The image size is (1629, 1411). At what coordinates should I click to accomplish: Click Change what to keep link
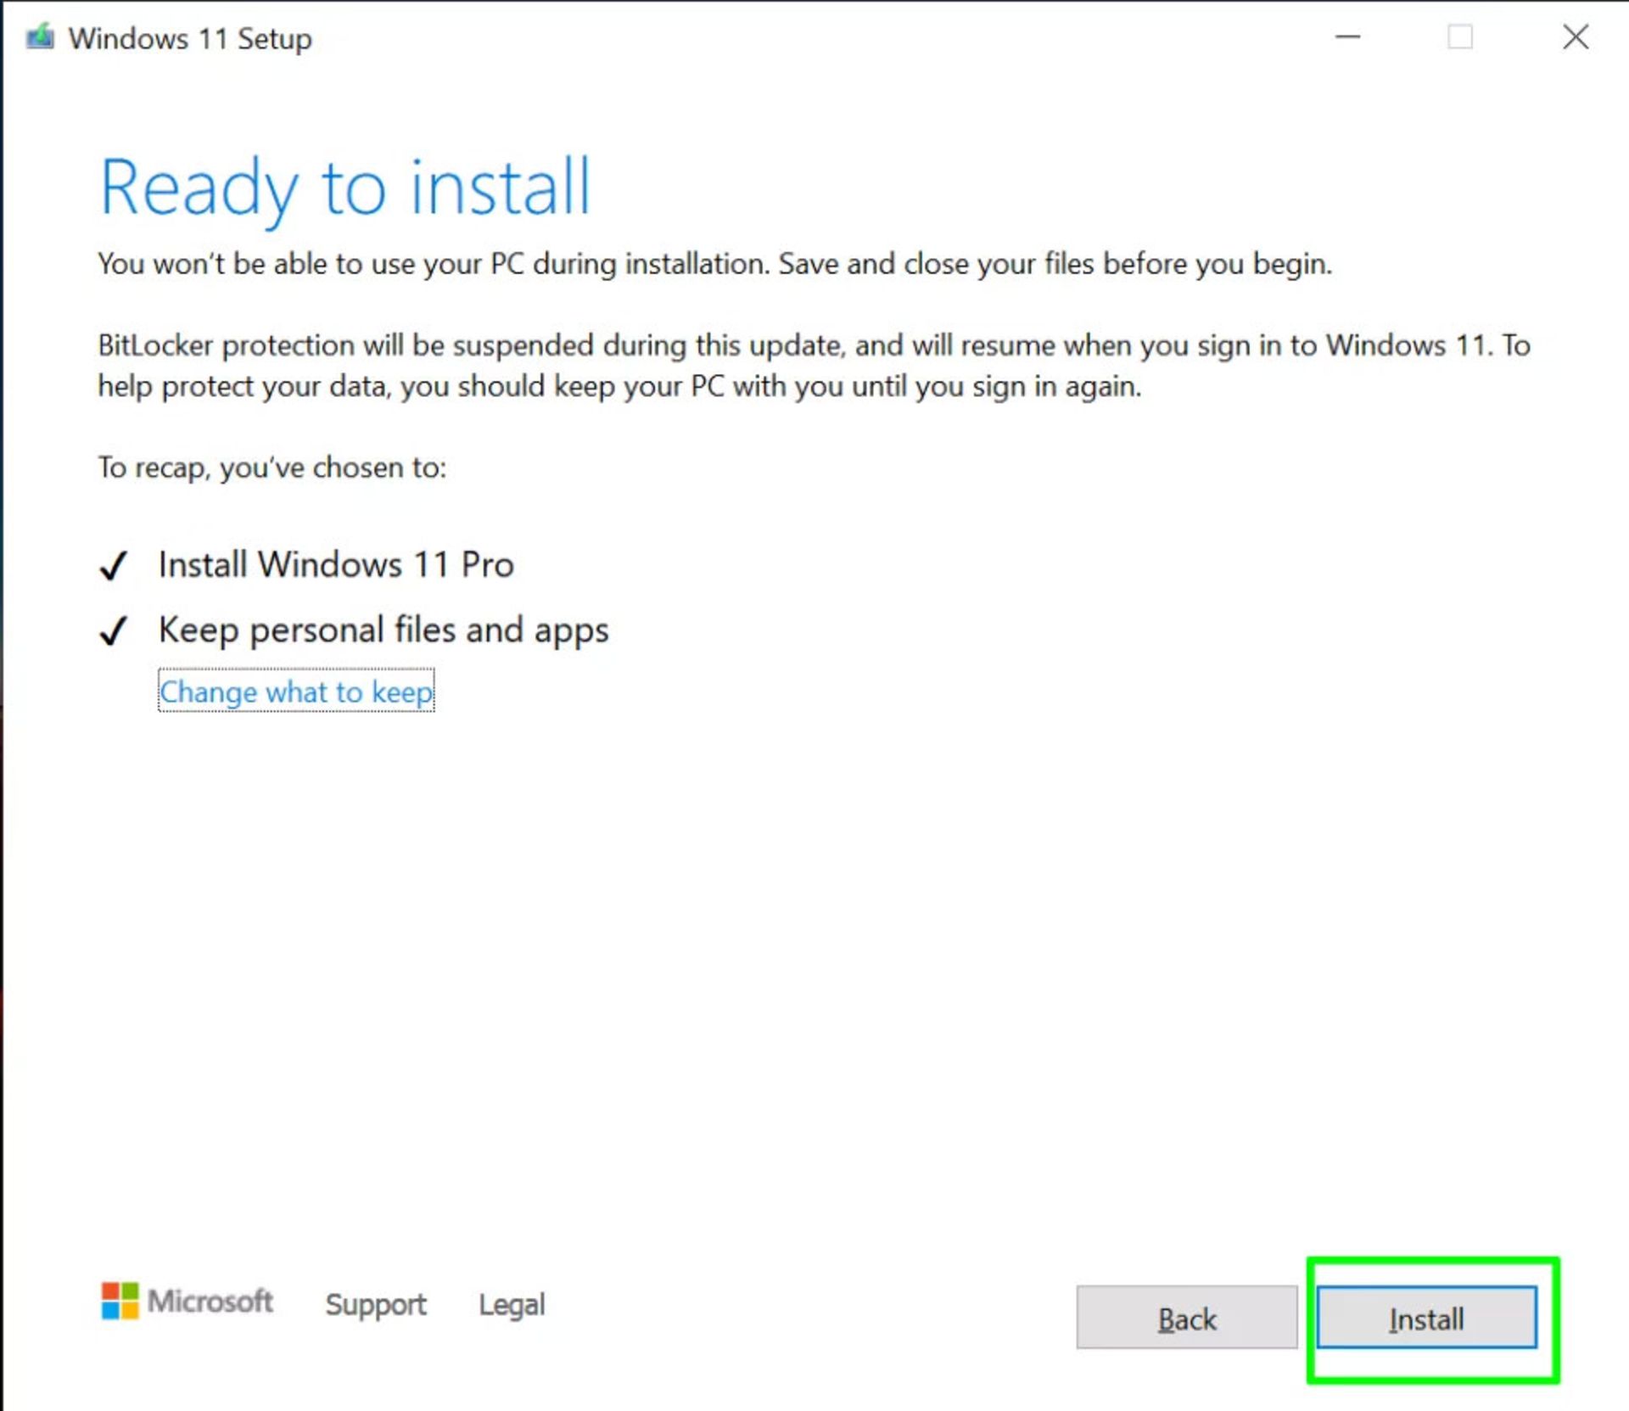295,691
